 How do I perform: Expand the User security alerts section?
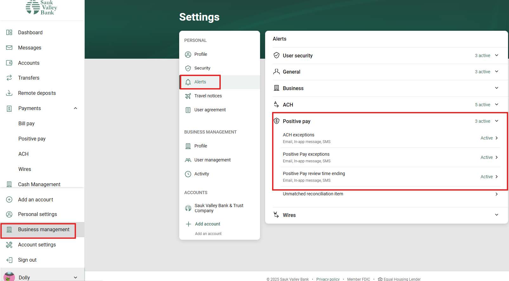tap(496, 56)
